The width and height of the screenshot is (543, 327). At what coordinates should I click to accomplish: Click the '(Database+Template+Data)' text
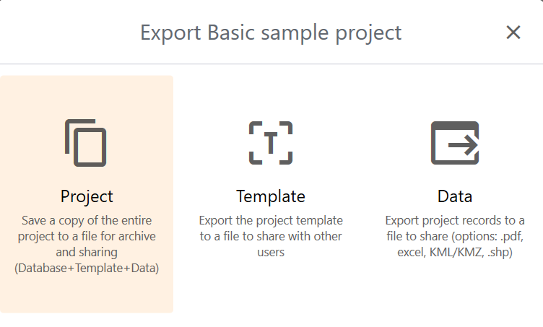point(87,269)
